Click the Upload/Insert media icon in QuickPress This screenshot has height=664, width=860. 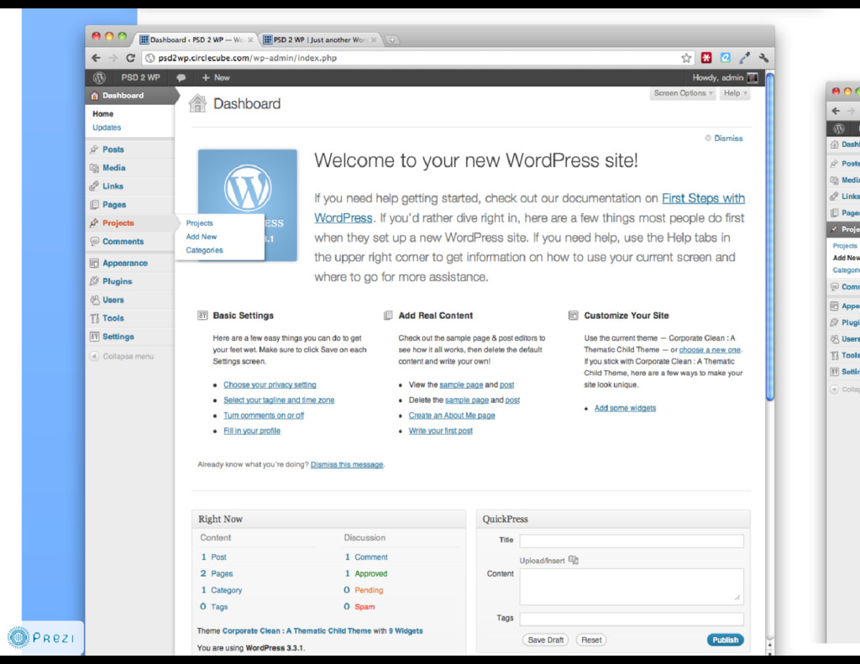(574, 560)
